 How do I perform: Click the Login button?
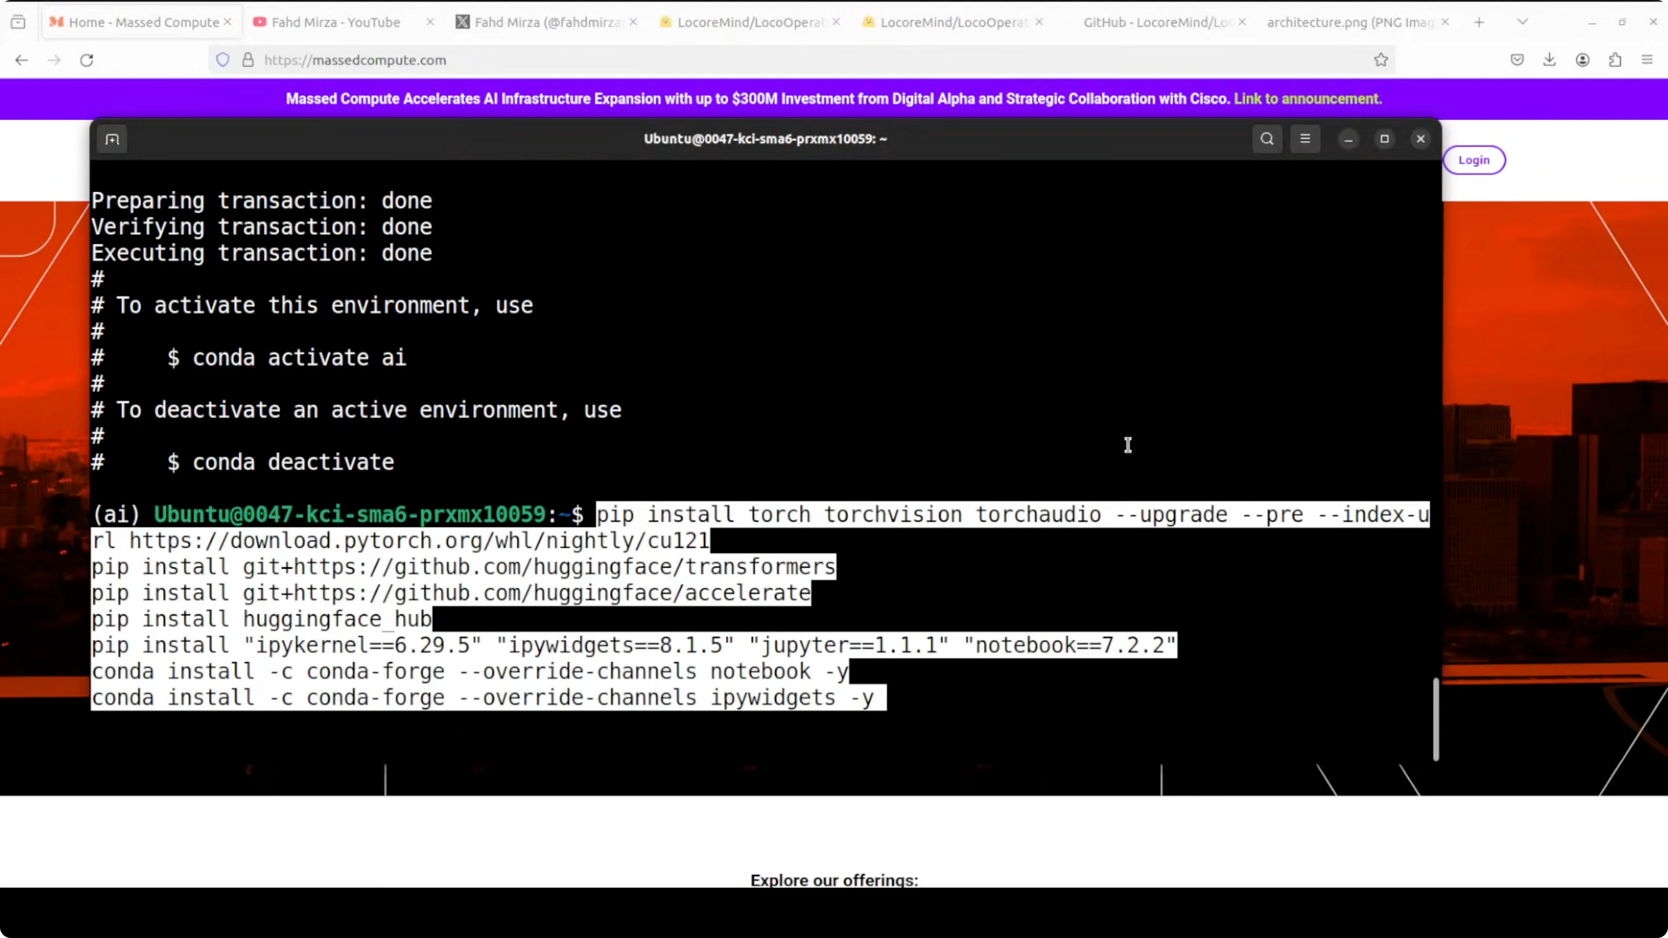1474,160
